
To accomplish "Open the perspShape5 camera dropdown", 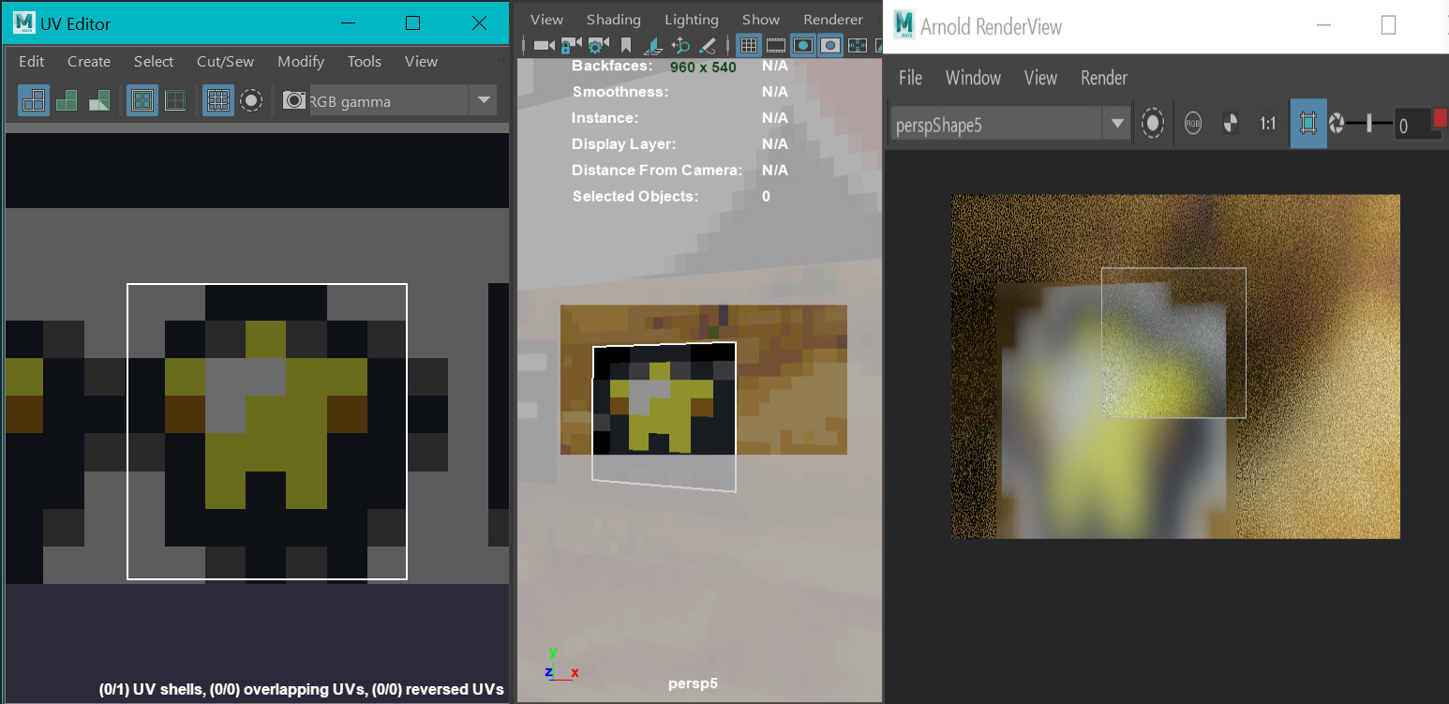I will pyautogui.click(x=1114, y=124).
